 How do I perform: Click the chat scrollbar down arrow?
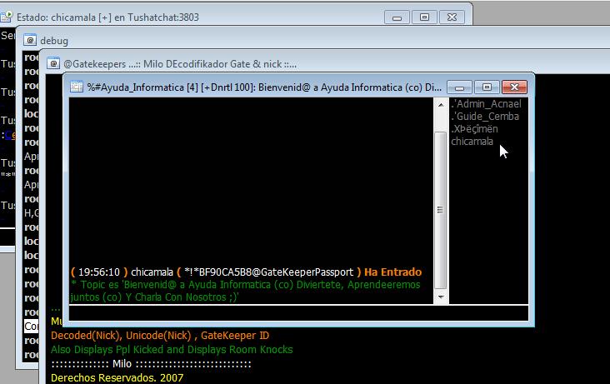[x=440, y=297]
